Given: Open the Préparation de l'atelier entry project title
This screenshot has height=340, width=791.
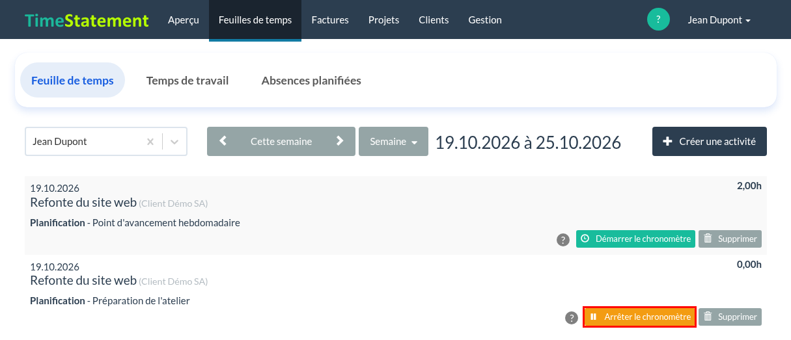Looking at the screenshot, I should (83, 280).
